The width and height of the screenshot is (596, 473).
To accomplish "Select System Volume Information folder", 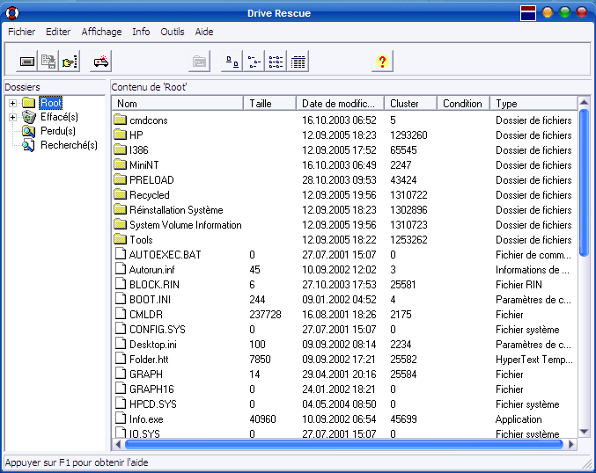I will (345, 225).
